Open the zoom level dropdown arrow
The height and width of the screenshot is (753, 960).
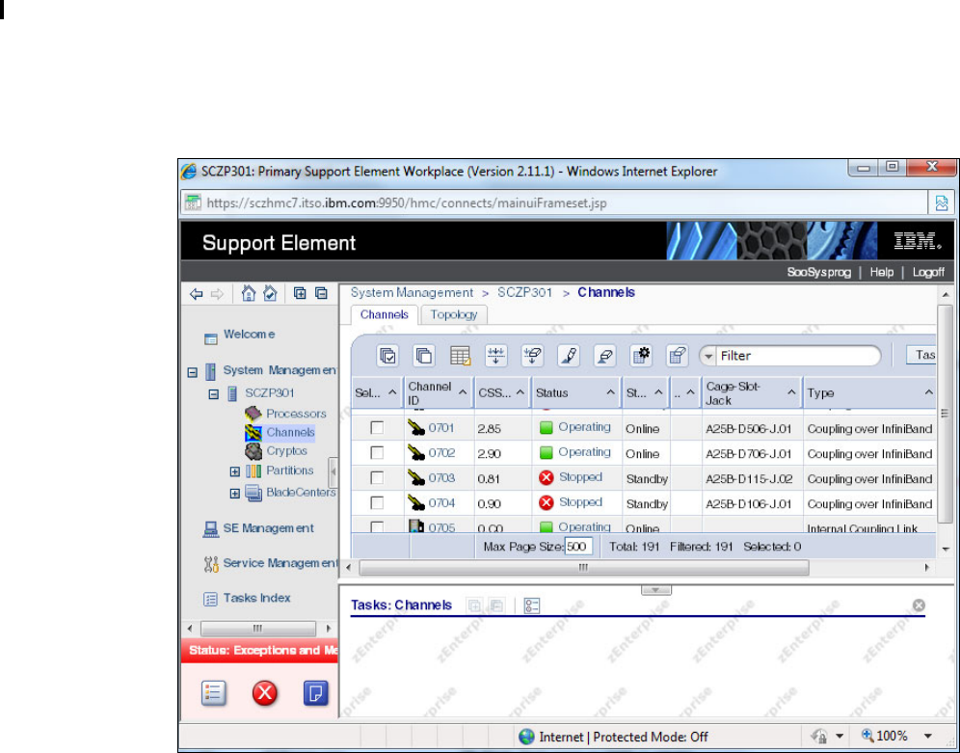point(928,736)
